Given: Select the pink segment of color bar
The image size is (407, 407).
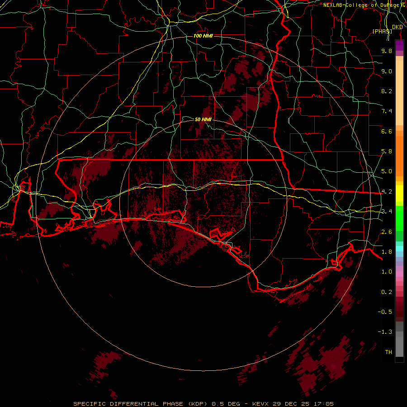Looking at the screenshot, I should (x=399, y=274).
